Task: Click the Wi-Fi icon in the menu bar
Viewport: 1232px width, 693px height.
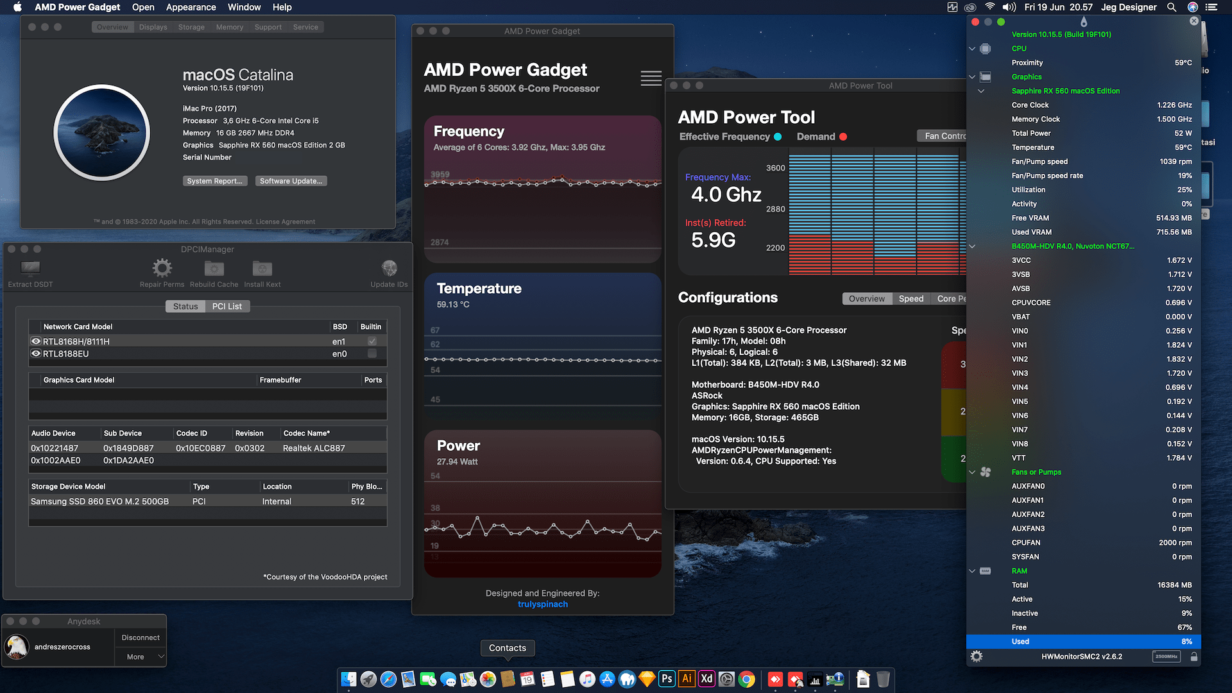Action: coord(990,7)
